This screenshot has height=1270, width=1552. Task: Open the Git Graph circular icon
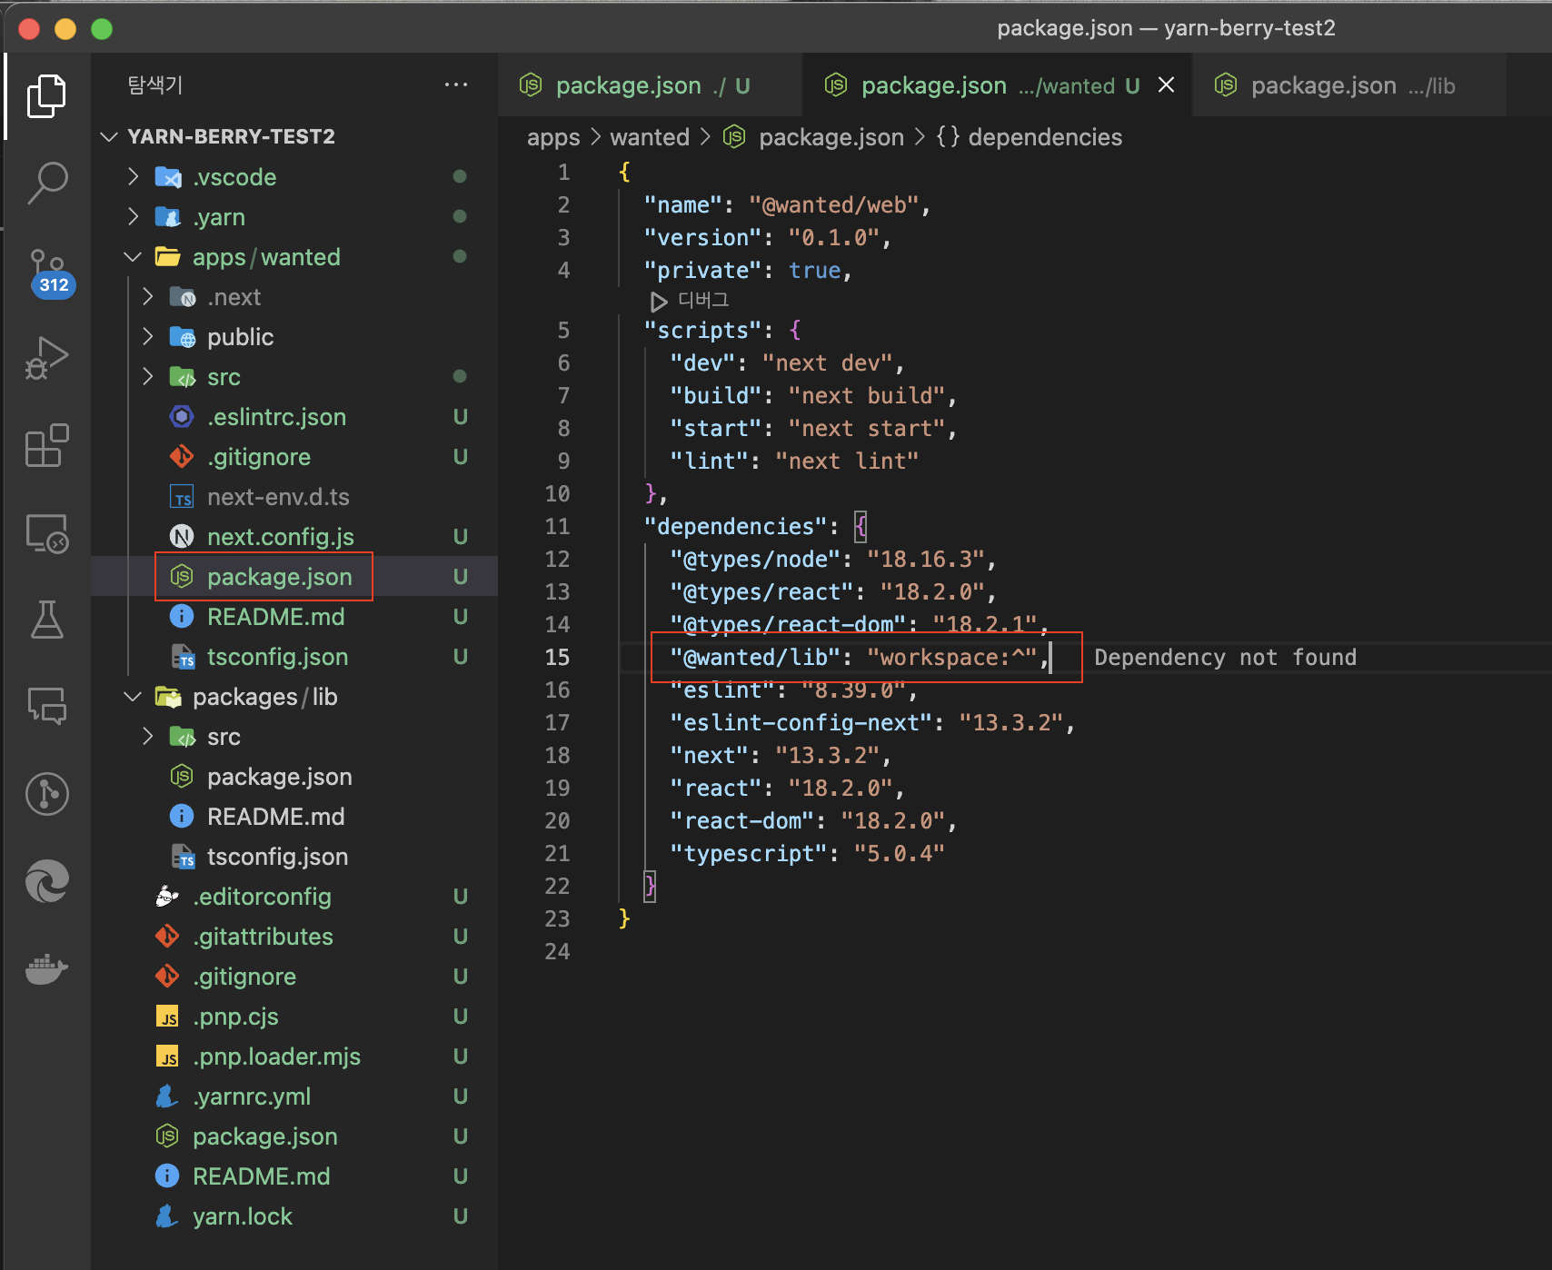(46, 794)
